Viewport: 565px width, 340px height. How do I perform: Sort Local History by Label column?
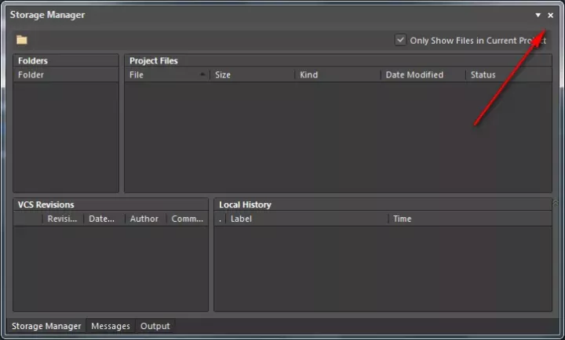[x=306, y=219]
